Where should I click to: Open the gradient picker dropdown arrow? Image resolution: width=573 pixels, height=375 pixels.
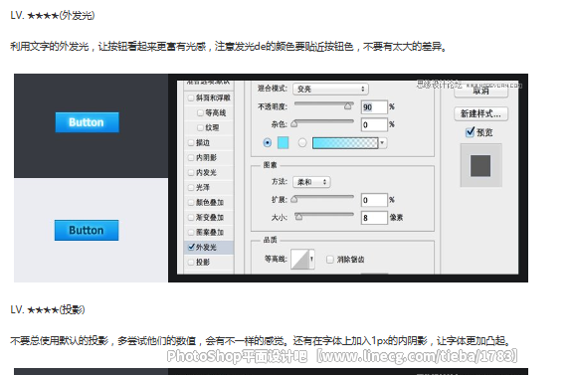click(382, 143)
